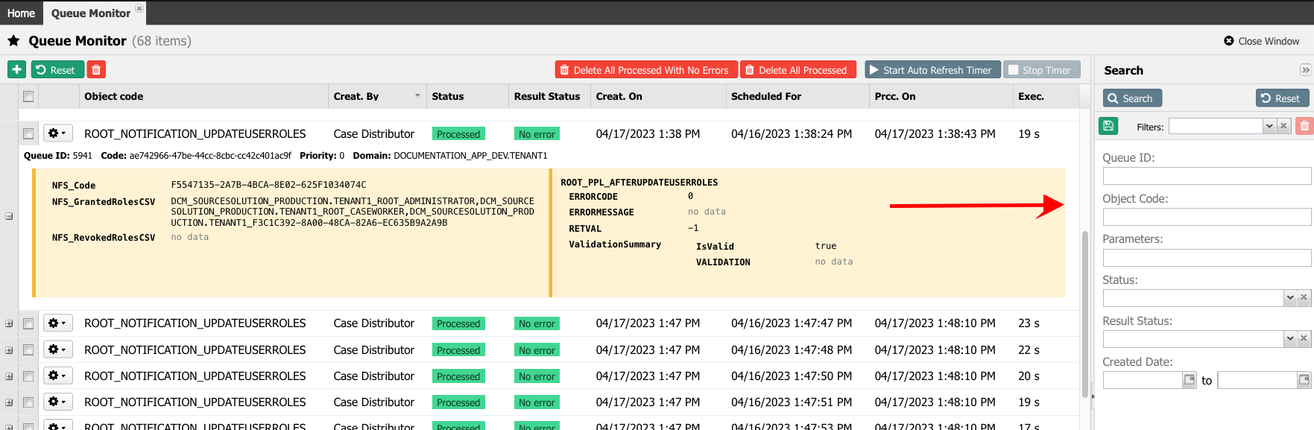Sort by the Object code column header

tap(203, 96)
